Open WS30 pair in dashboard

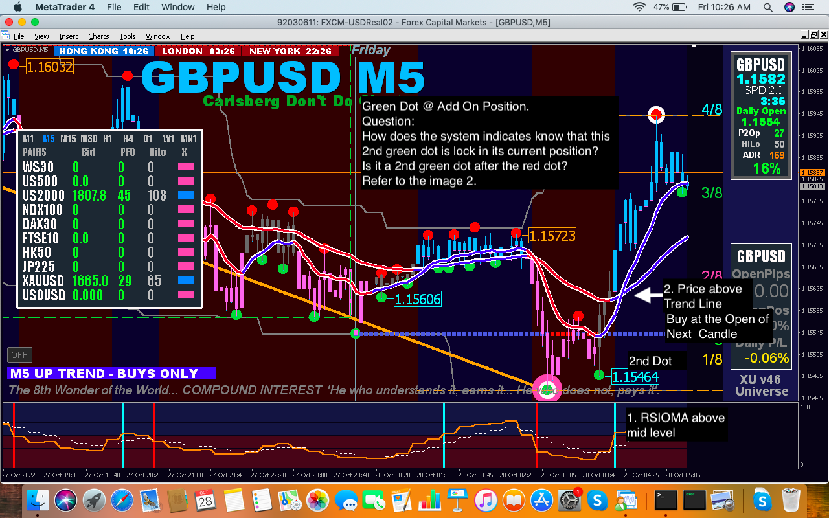(x=38, y=167)
